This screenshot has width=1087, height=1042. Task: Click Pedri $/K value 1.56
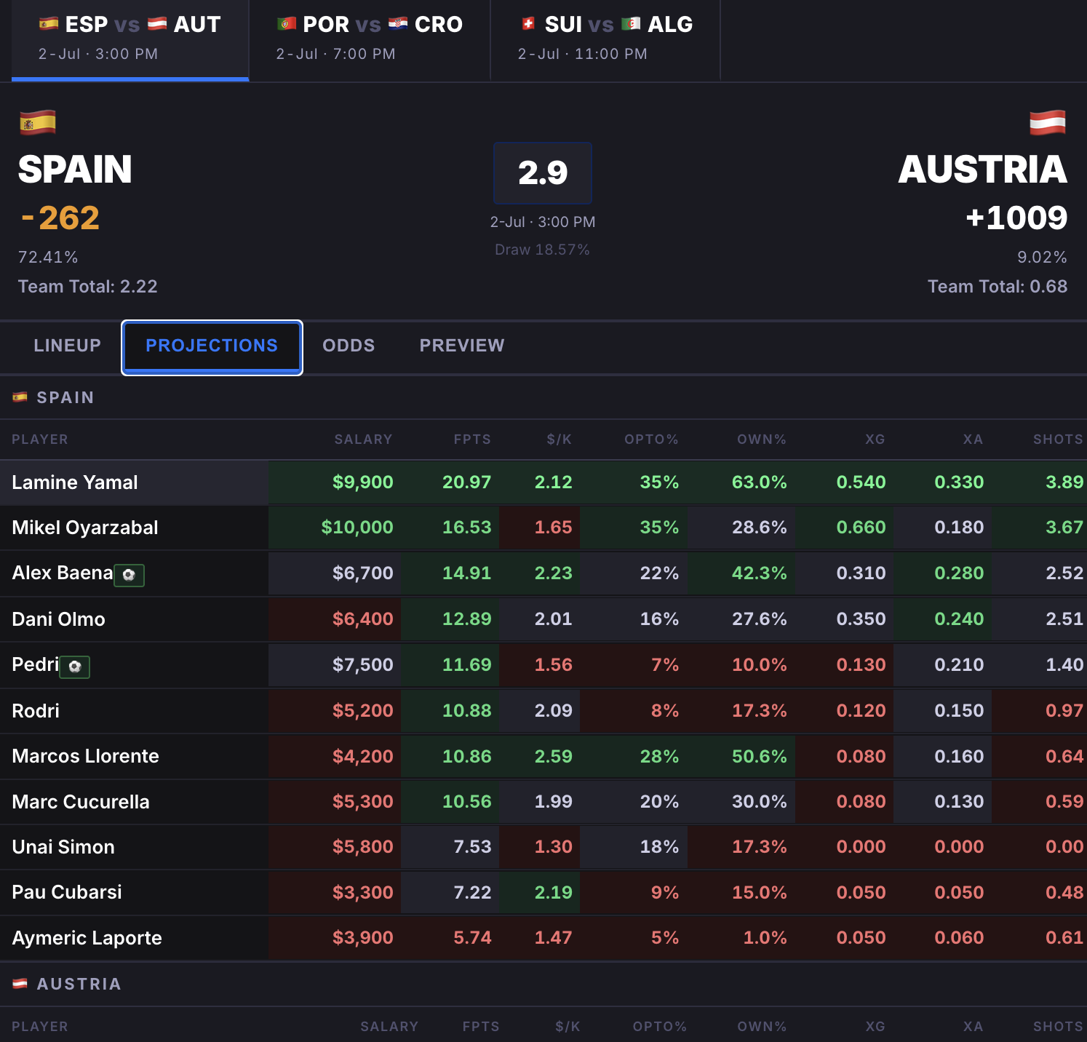pyautogui.click(x=554, y=665)
